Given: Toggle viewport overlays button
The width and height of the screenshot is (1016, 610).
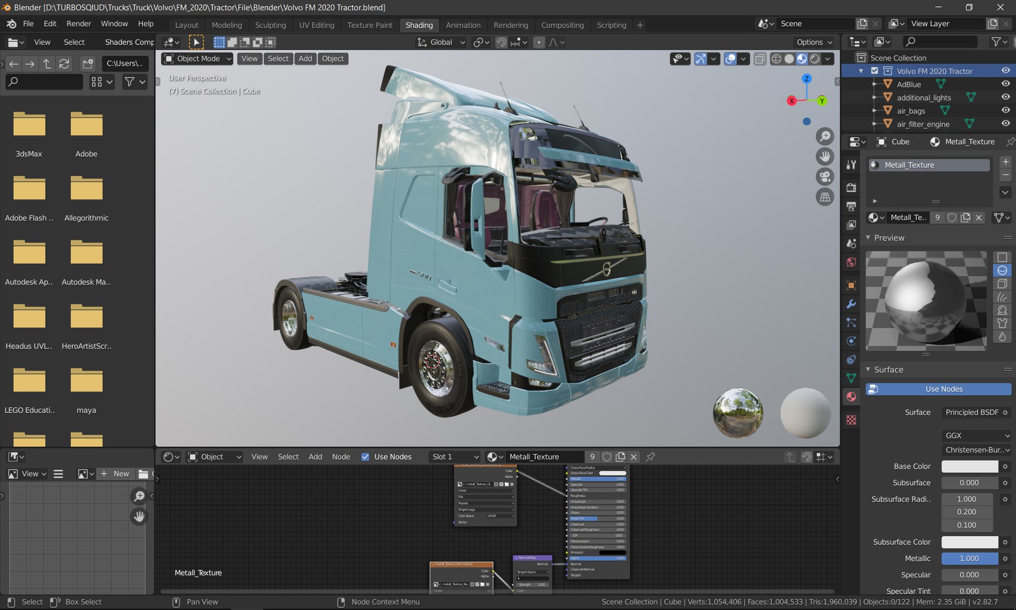Looking at the screenshot, I should [x=730, y=59].
